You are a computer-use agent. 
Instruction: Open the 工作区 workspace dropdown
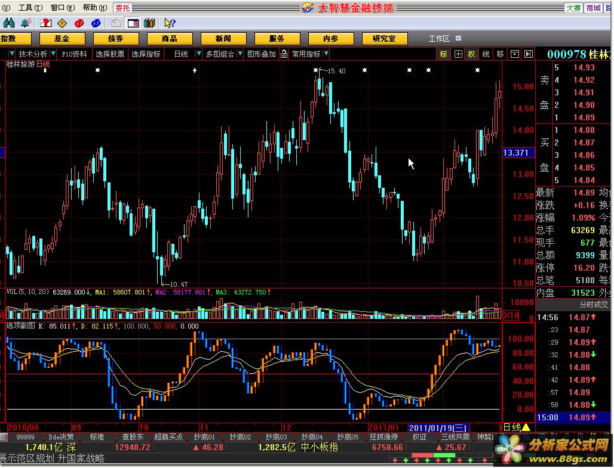[458, 38]
